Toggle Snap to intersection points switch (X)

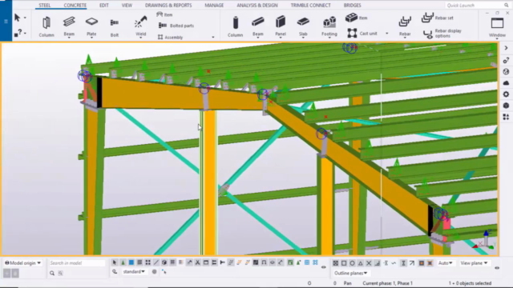(369, 263)
